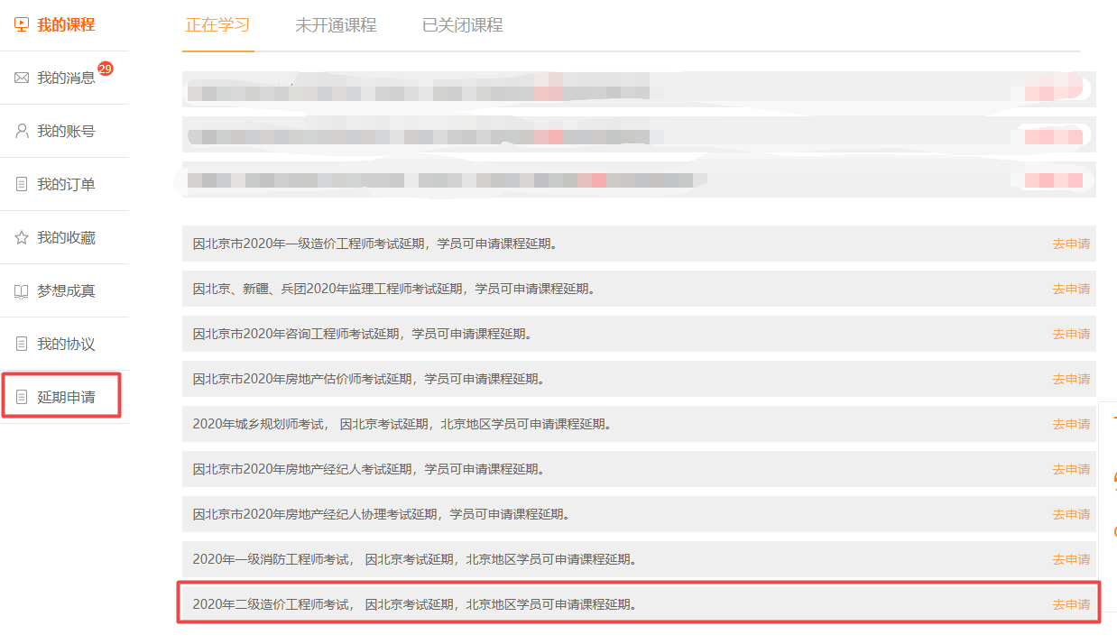This screenshot has height=644, width=1117.
Task: Select the 正在学习 tab
Action: pyautogui.click(x=217, y=26)
